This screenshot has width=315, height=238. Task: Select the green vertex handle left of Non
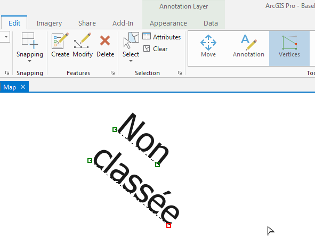tap(115, 129)
